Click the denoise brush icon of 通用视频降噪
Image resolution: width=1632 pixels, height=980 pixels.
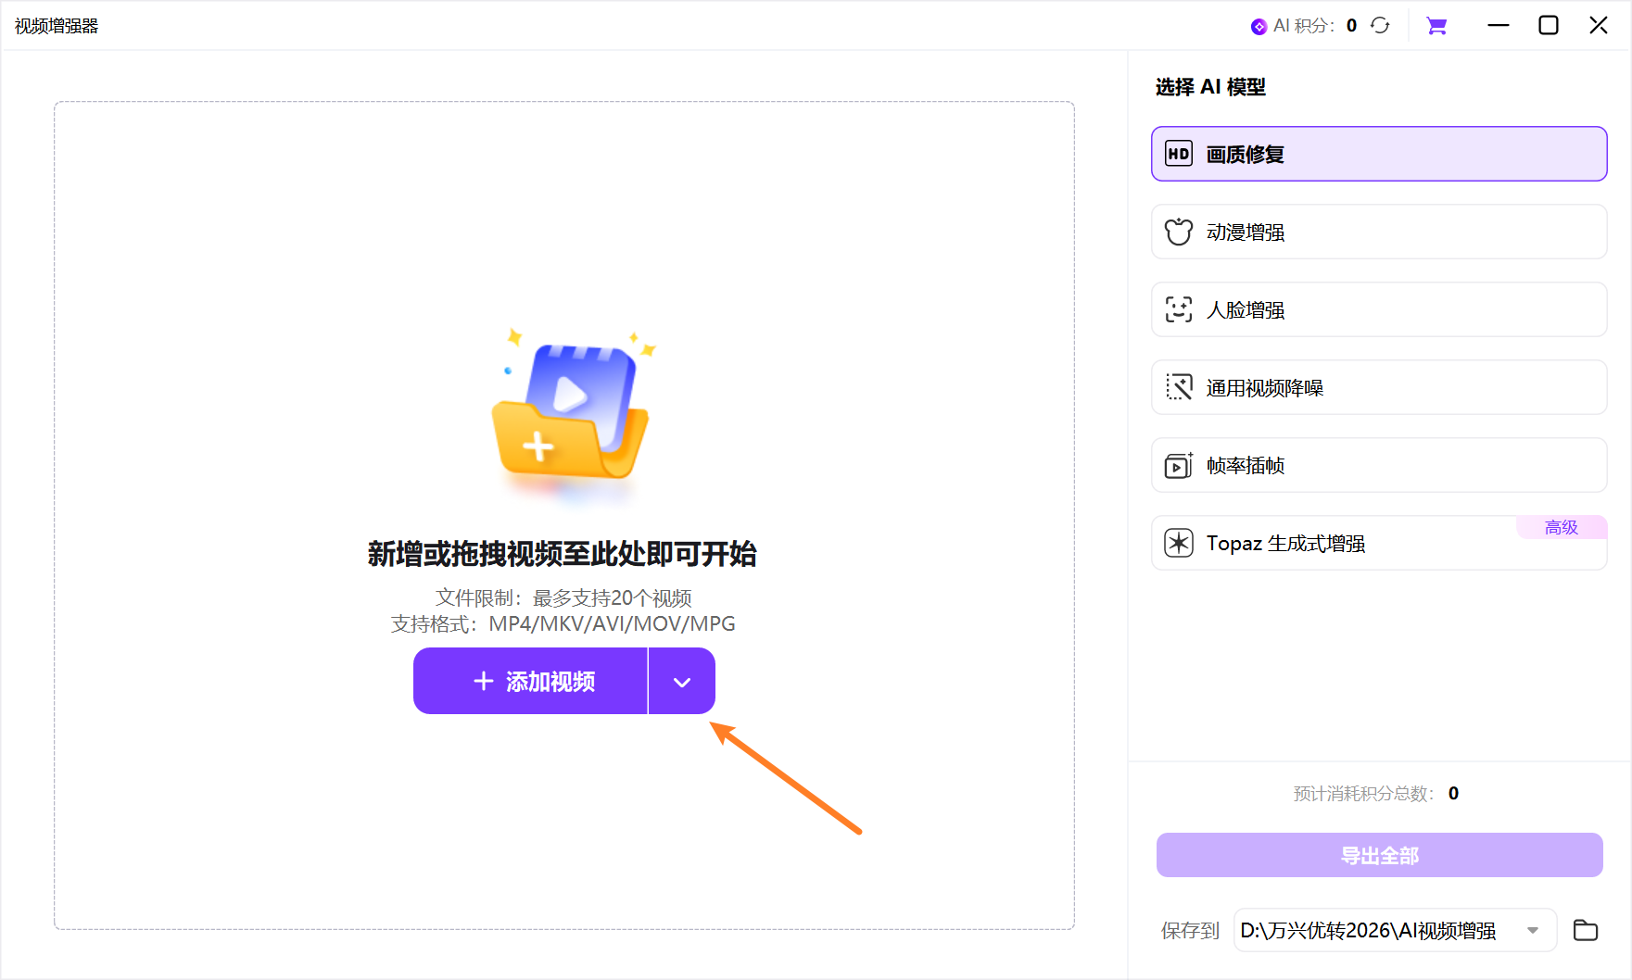[x=1178, y=387]
